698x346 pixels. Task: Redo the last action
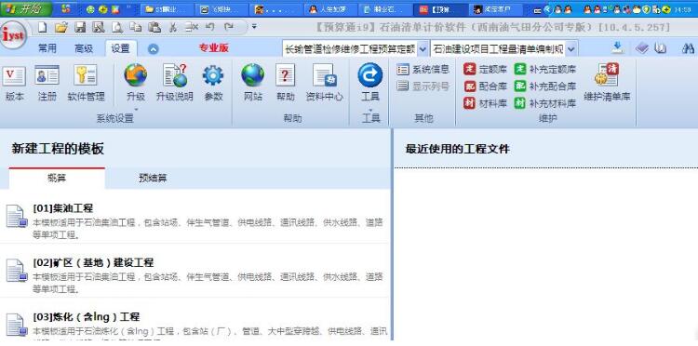coord(229,27)
